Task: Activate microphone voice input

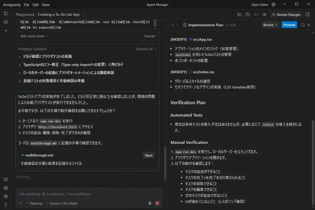Action: pos(150,203)
